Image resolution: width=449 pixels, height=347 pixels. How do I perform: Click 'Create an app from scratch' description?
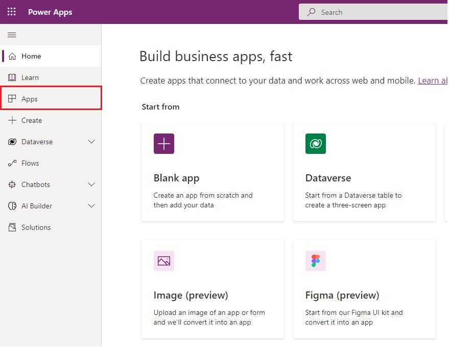click(x=203, y=200)
